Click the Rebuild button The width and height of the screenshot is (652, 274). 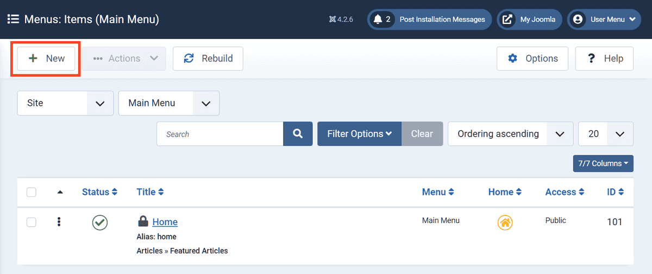[x=208, y=59]
